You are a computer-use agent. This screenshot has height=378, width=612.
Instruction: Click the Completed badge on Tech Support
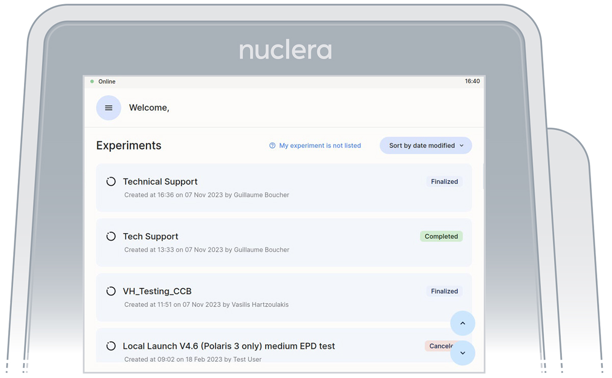pos(441,237)
